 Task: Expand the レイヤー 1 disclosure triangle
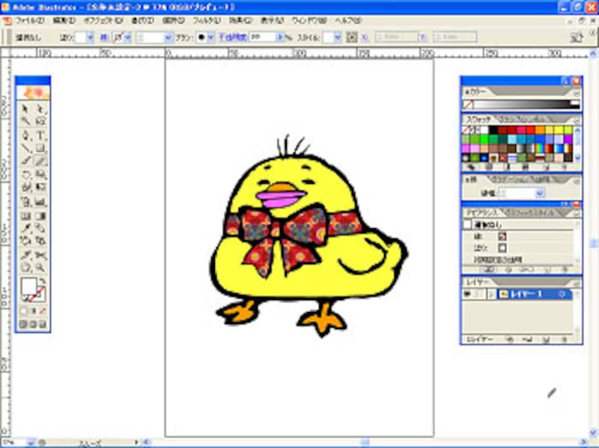point(491,295)
